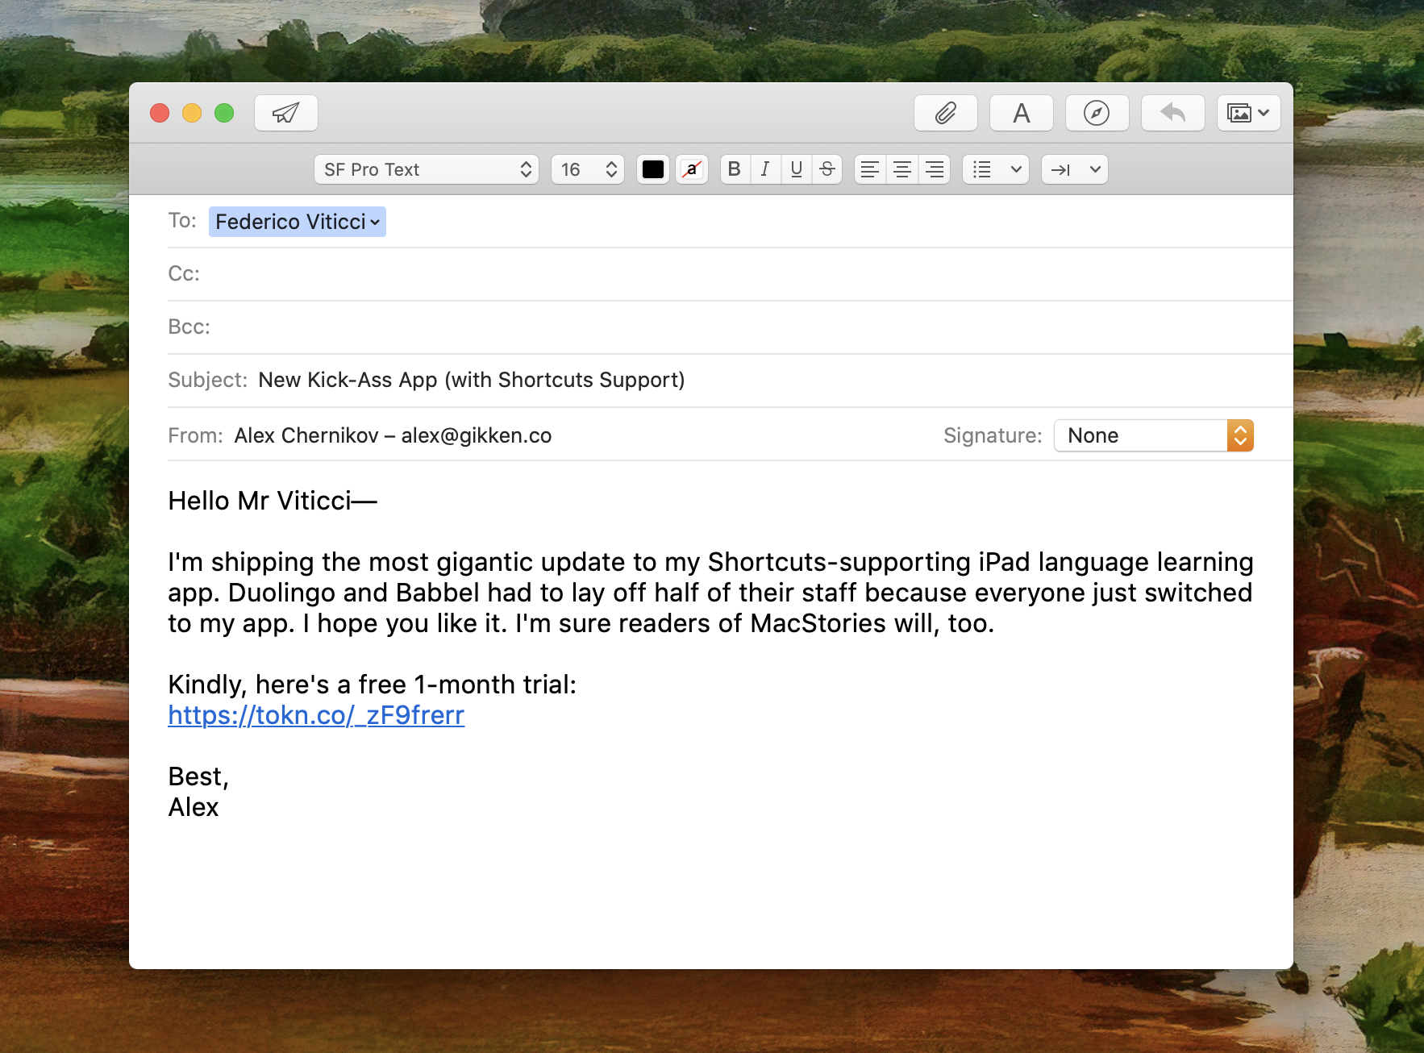Open the indentation dropdown
Viewport: 1424px width, 1053px height.
click(x=1075, y=169)
